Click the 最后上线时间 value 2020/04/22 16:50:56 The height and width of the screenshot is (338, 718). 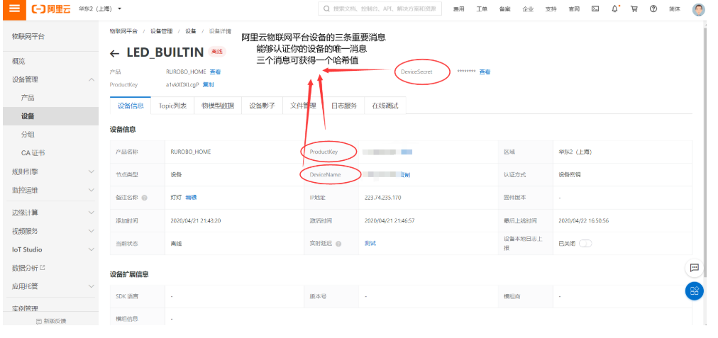[584, 220]
